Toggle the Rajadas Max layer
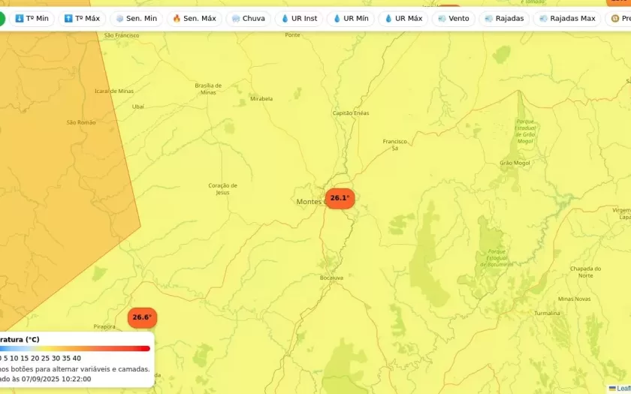Image resolution: width=631 pixels, height=394 pixels. tap(567, 18)
